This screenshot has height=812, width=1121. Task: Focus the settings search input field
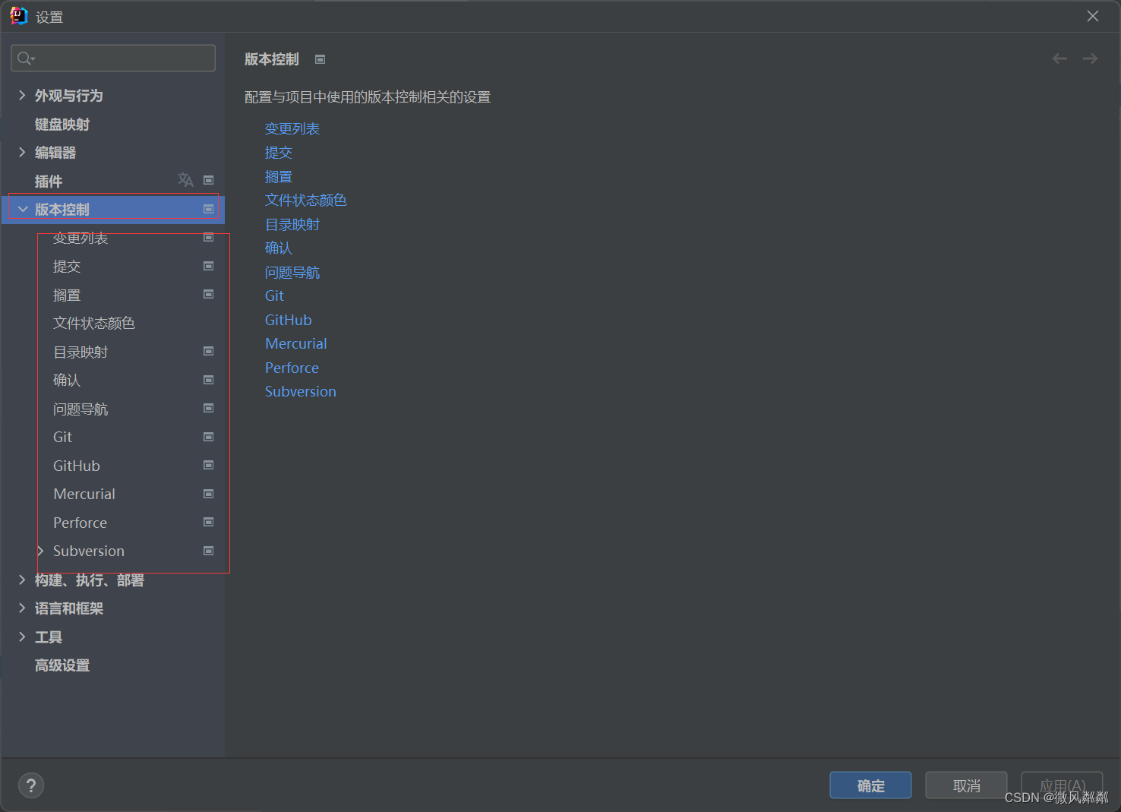point(113,58)
